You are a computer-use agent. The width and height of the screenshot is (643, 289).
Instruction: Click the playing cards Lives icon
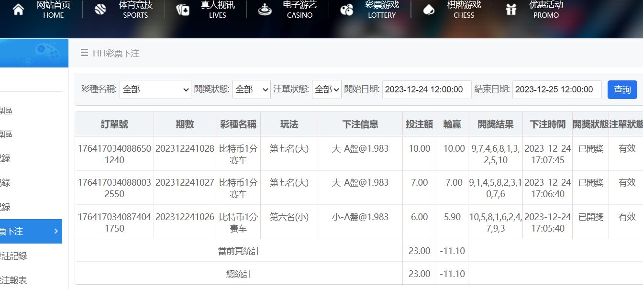click(x=183, y=10)
